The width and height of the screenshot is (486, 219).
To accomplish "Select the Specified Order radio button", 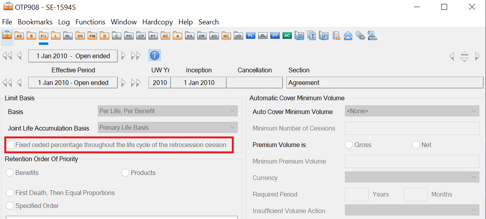I will pyautogui.click(x=10, y=206).
